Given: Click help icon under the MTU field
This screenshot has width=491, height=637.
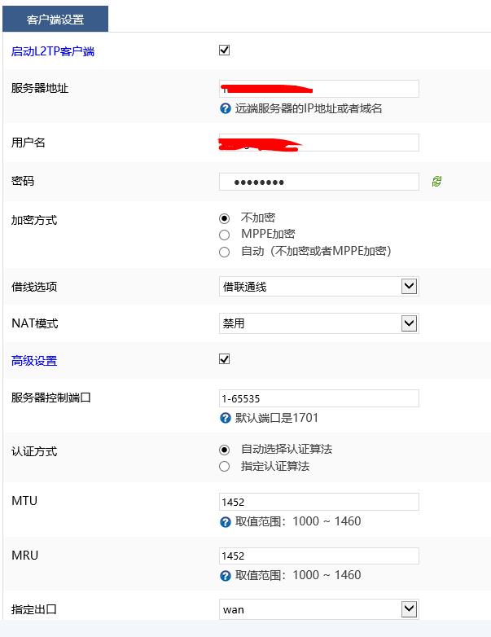Looking at the screenshot, I should point(226,521).
